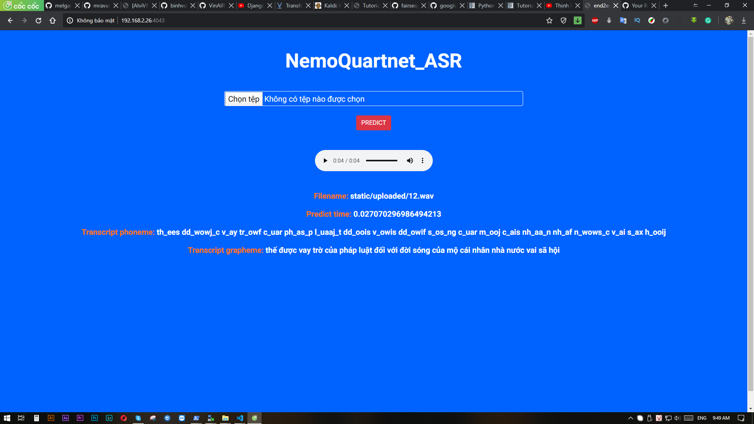The width and height of the screenshot is (754, 424).
Task: Open file chooser with 'Chọn tệp' button
Action: point(243,99)
